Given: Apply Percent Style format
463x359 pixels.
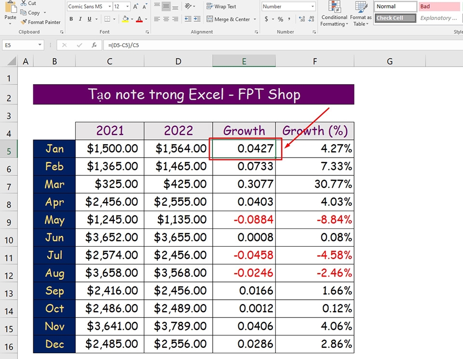Looking at the screenshot, I should [281, 19].
